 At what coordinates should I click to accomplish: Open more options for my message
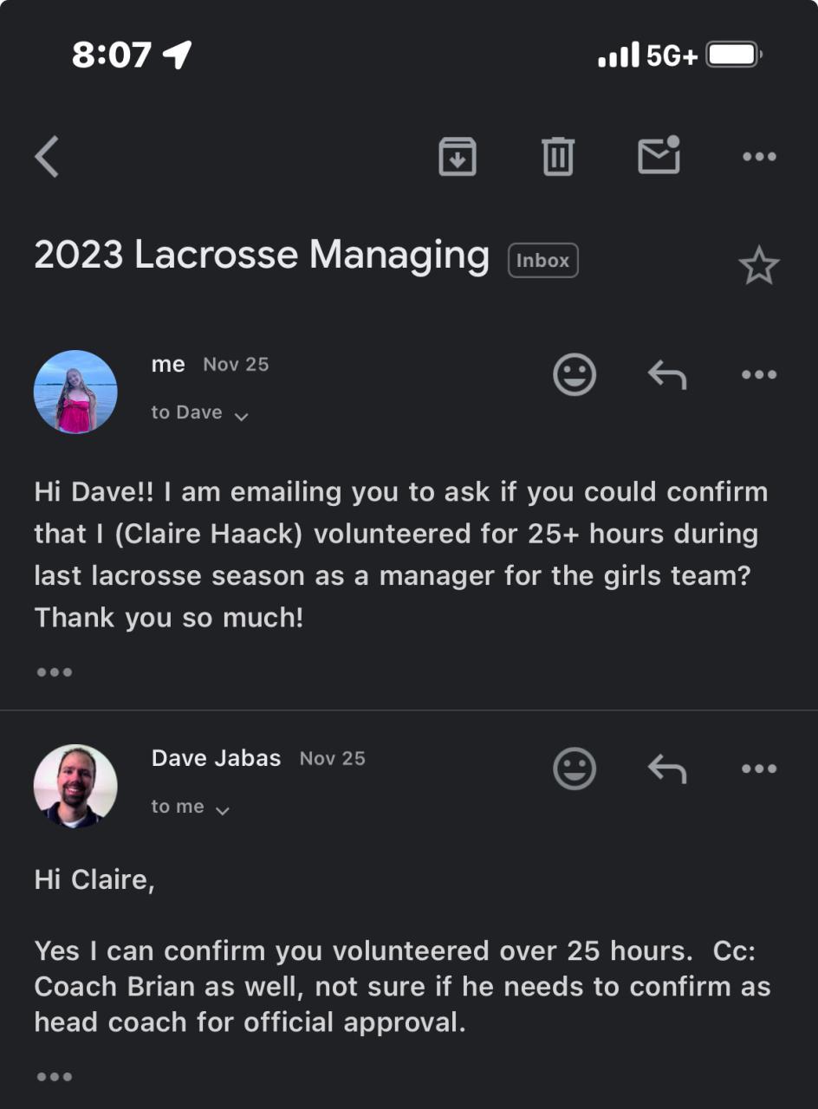point(759,375)
